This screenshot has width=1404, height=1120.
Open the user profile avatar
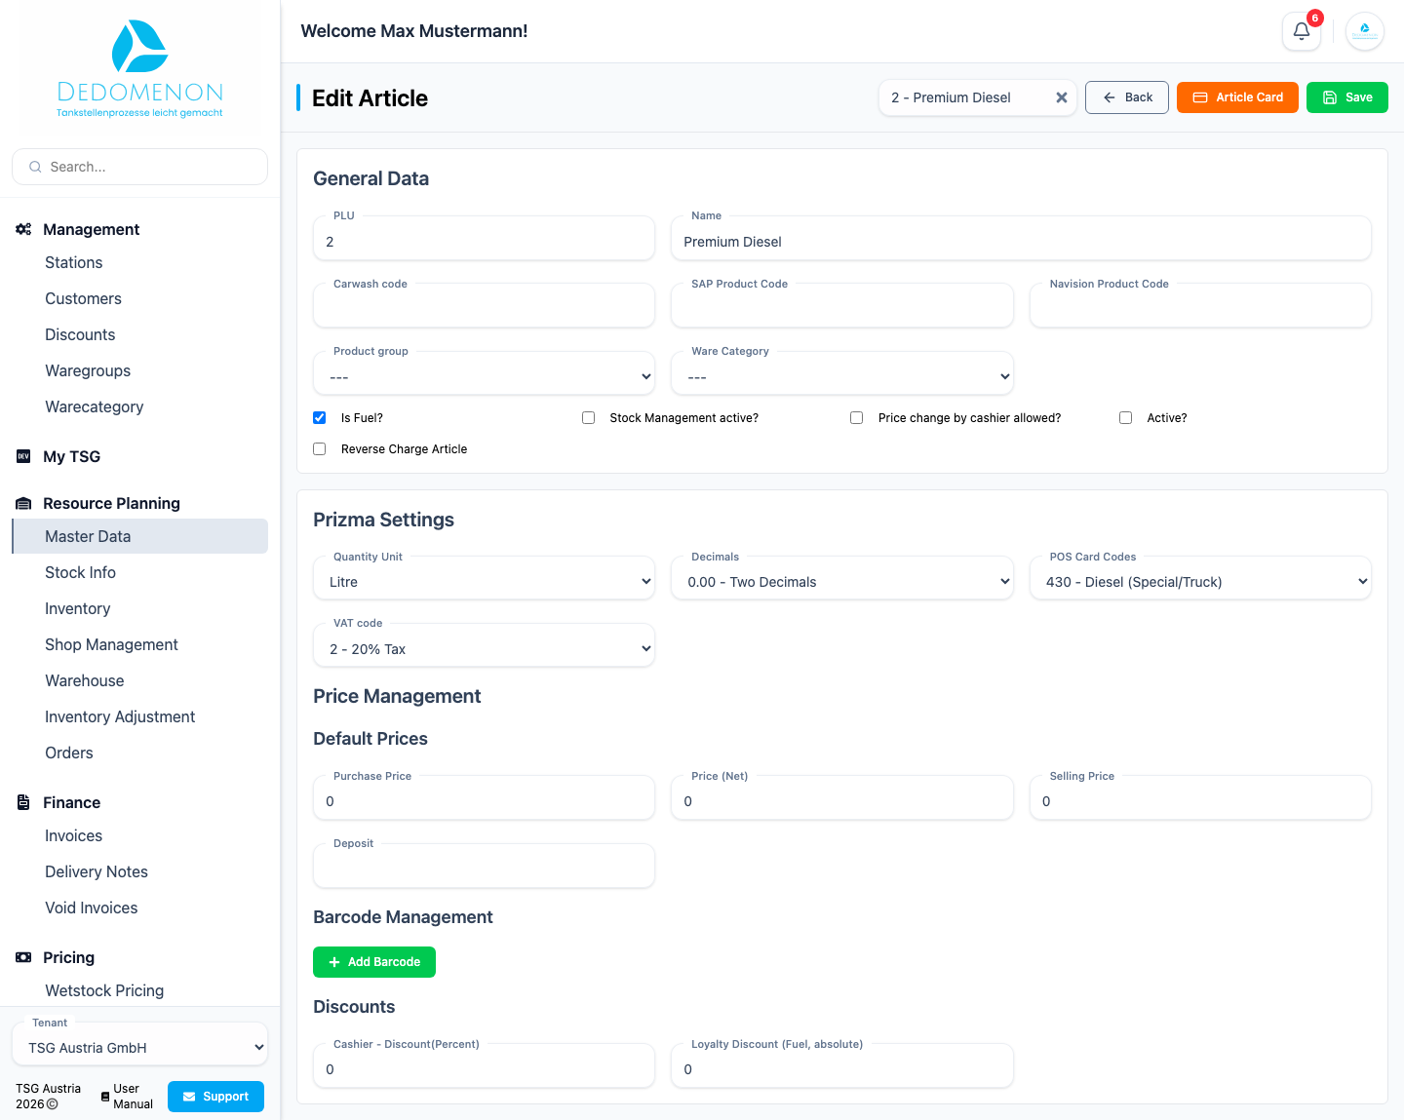1365,31
